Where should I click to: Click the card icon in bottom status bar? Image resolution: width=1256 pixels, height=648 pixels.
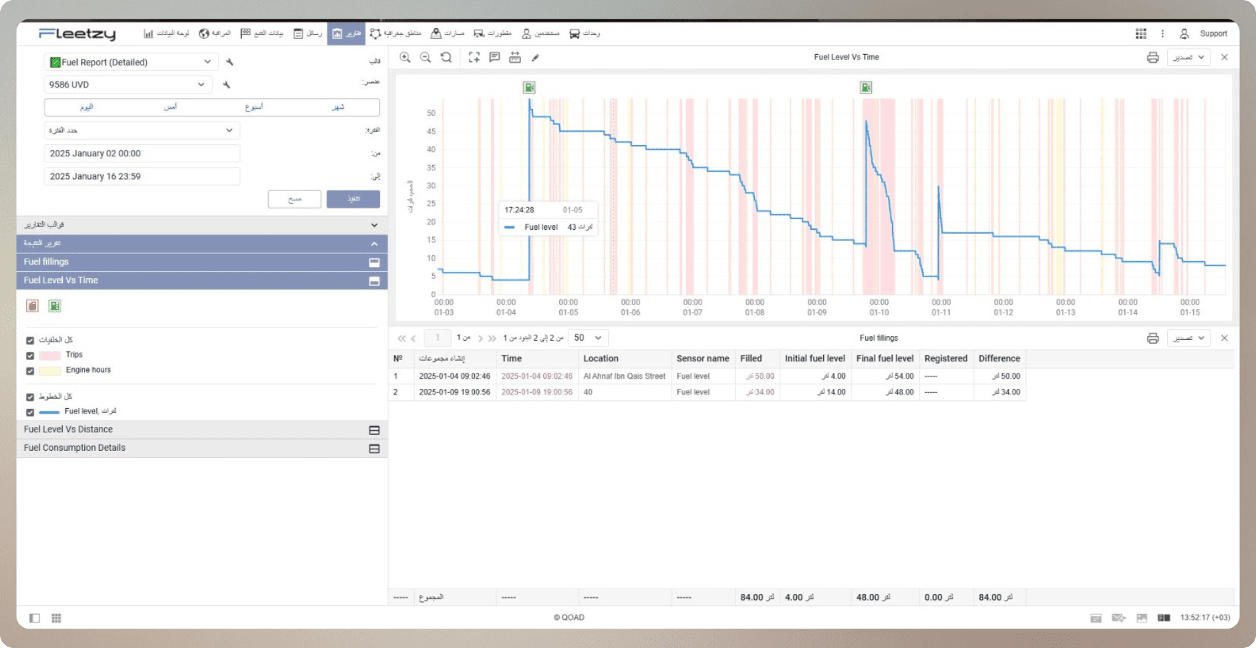tap(1096, 618)
